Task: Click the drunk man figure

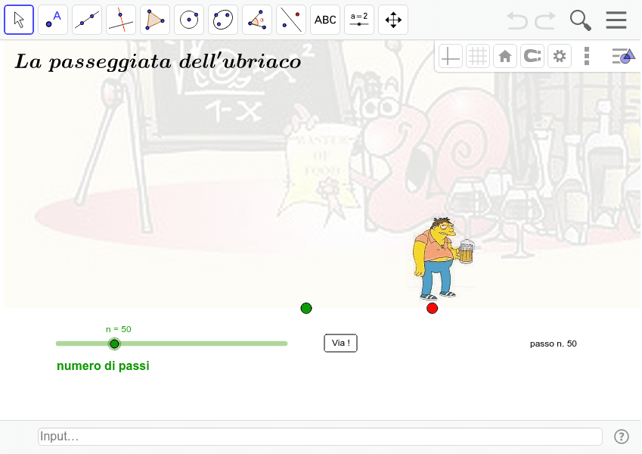Action: click(x=443, y=258)
